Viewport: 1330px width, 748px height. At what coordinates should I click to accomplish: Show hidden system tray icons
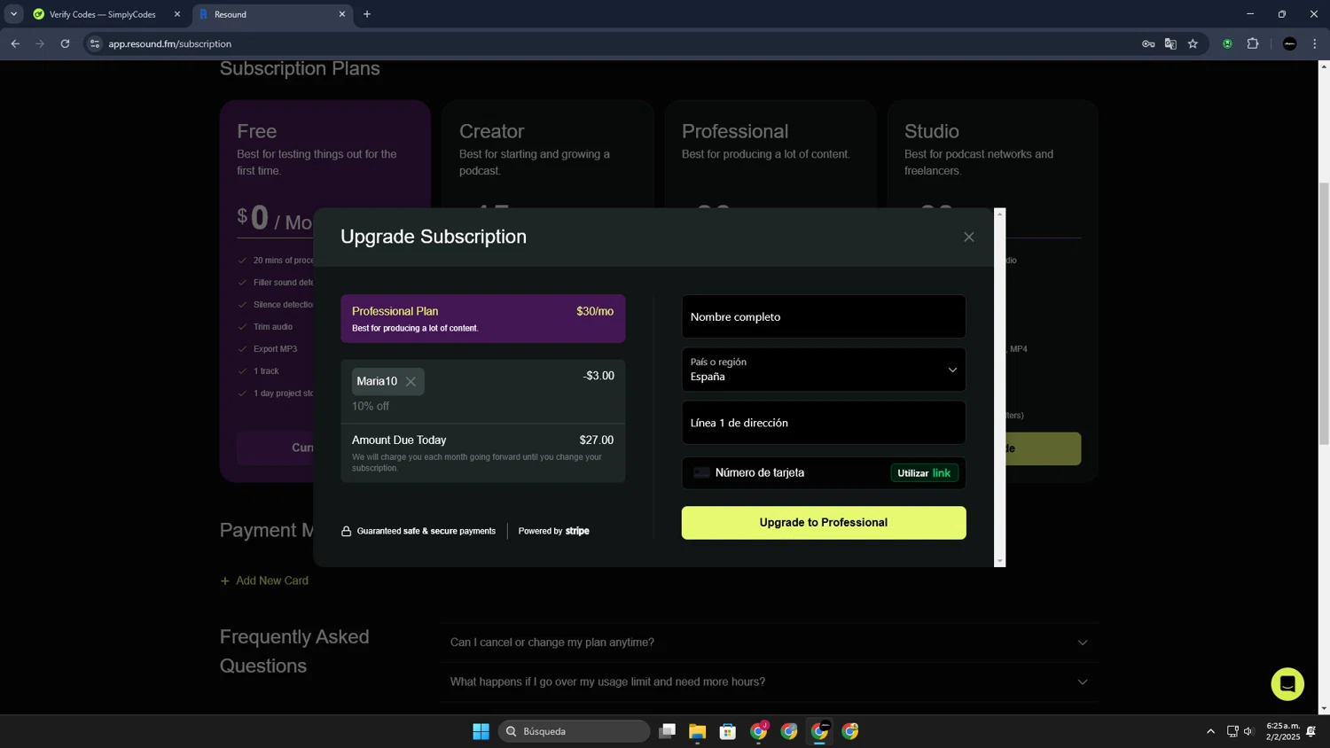[x=1210, y=731]
